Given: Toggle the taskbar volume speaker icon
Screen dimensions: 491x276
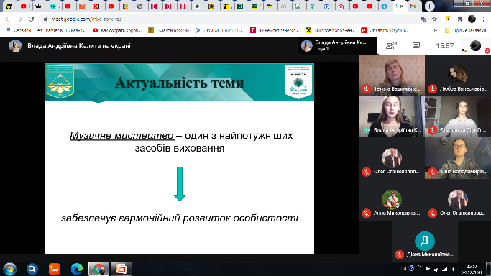Looking at the screenshot, I should (453, 269).
